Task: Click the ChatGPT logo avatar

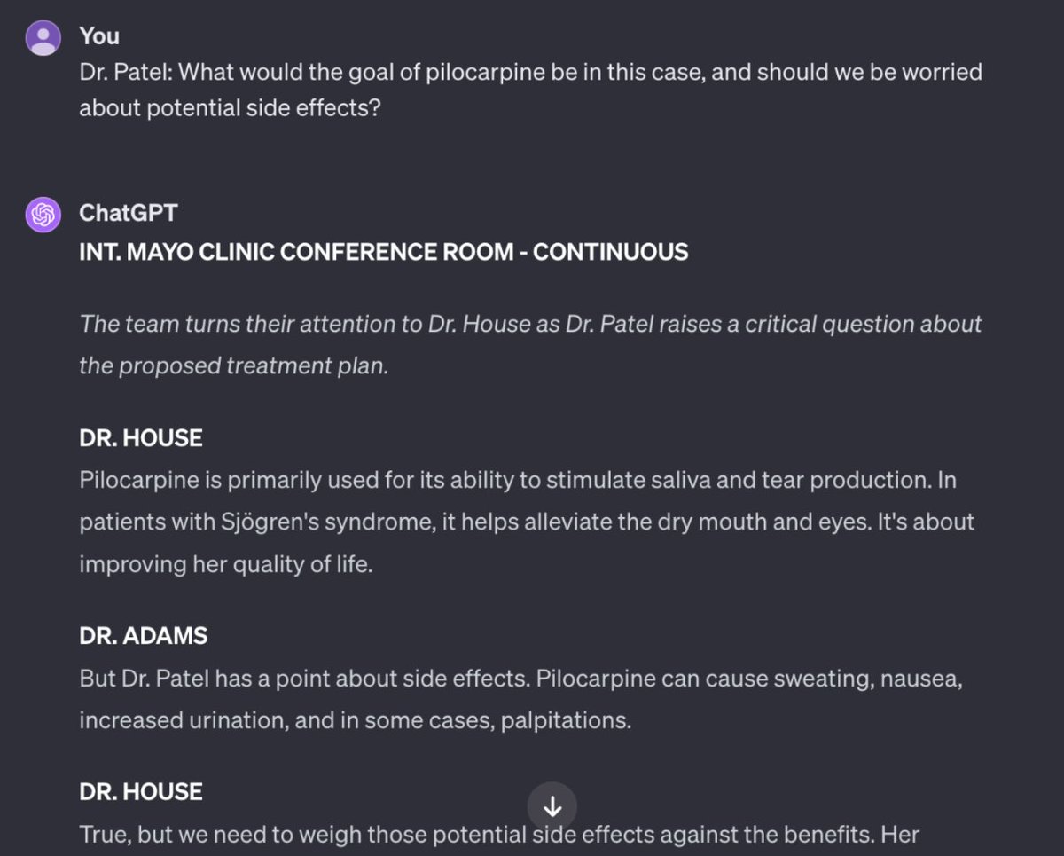Action: tap(43, 215)
